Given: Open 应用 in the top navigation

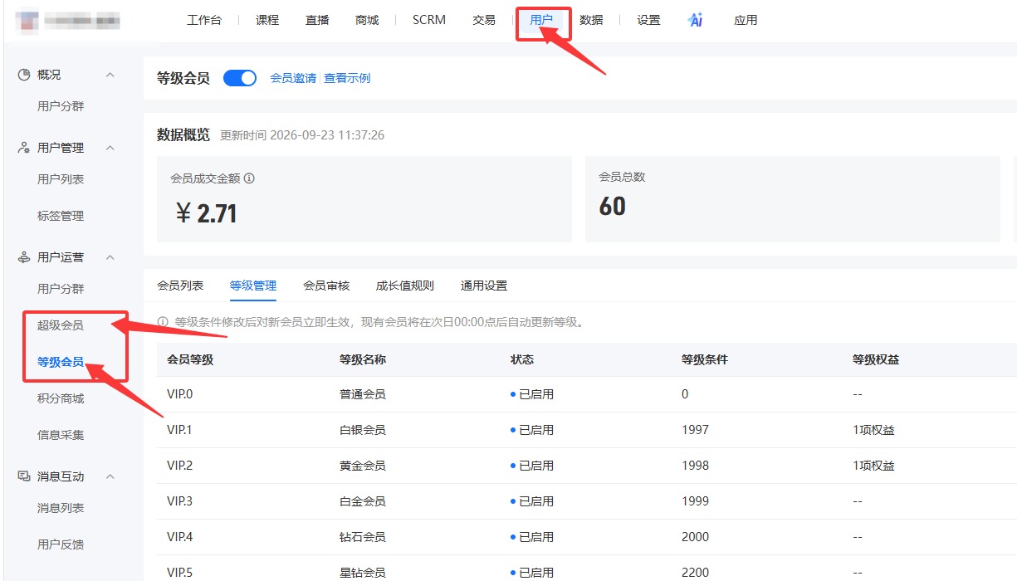Looking at the screenshot, I should [x=746, y=20].
